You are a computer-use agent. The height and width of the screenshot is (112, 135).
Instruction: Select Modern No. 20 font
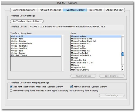(96, 60)
